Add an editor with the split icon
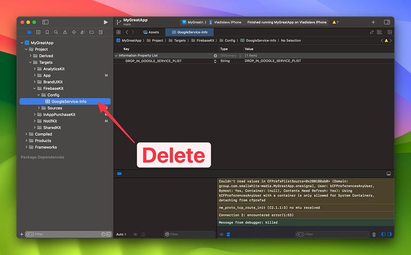The height and width of the screenshot is (255, 411). tap(390, 32)
